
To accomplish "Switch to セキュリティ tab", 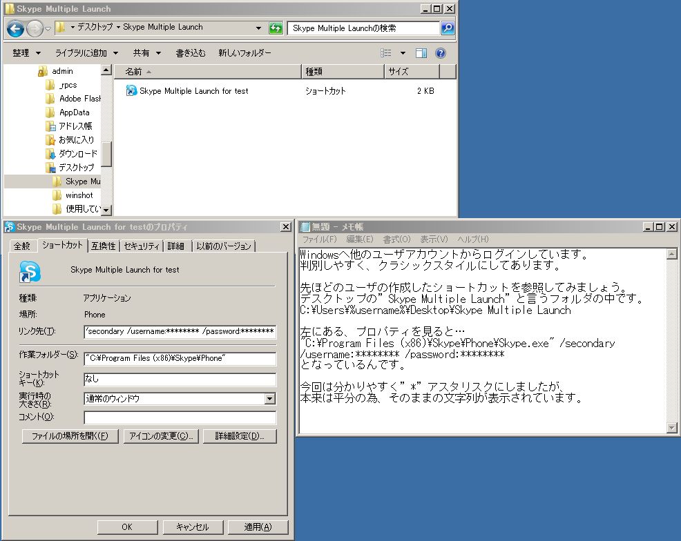I will (x=142, y=246).
